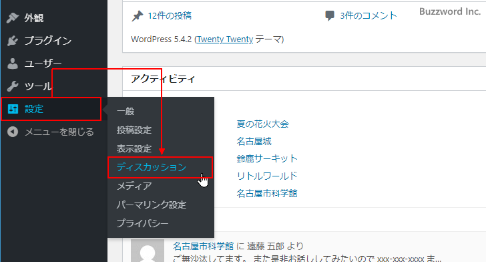Open the 鈴鹿サーキット post link
Viewport: 486px width, 262px height.
click(267, 158)
